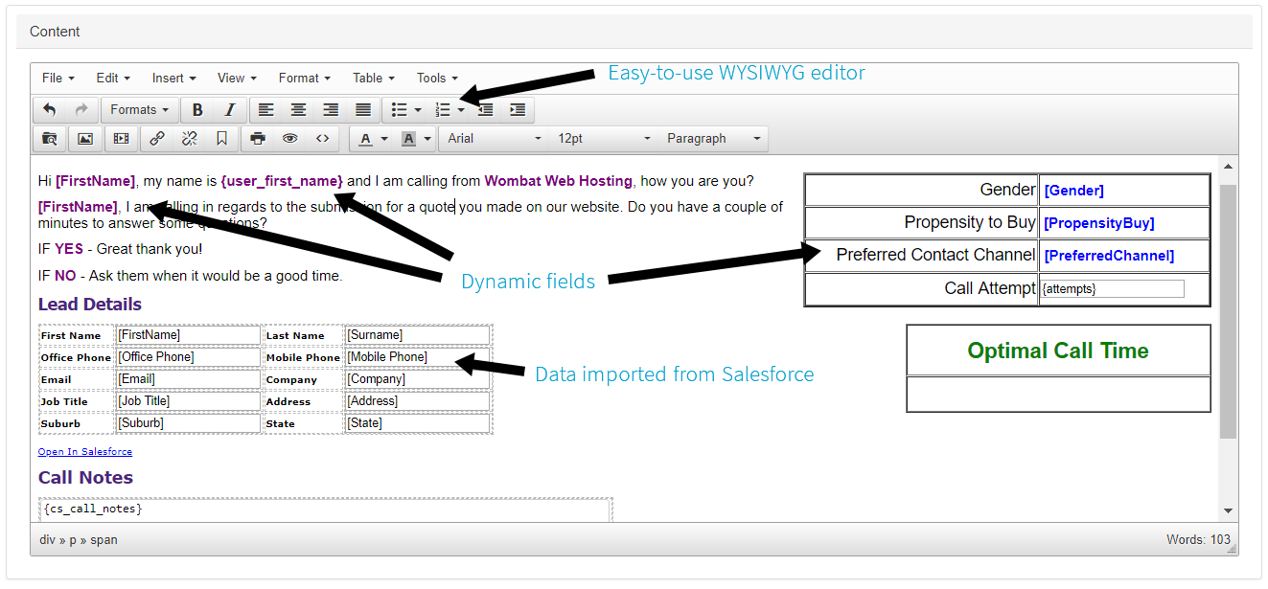
Task: Apply text color with A icon
Action: [x=365, y=139]
